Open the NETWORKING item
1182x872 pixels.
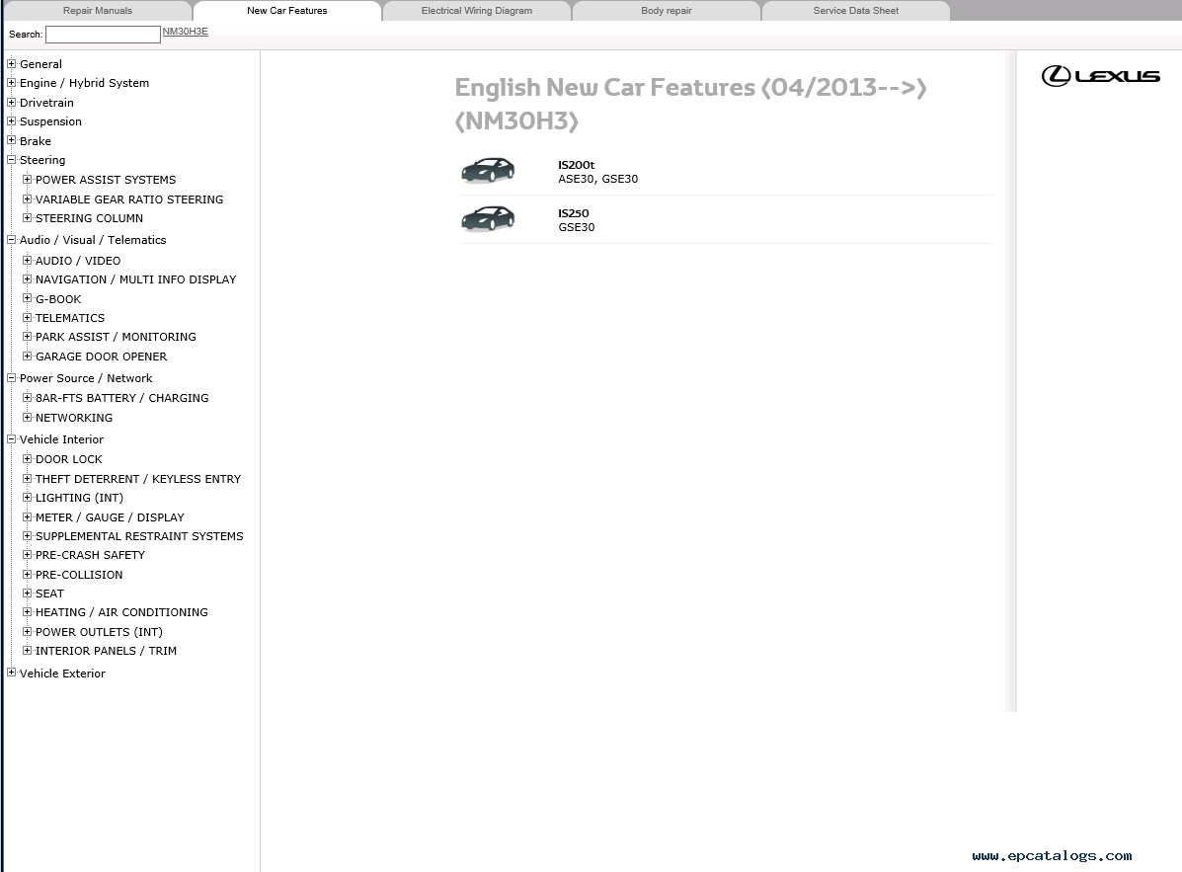coord(74,418)
